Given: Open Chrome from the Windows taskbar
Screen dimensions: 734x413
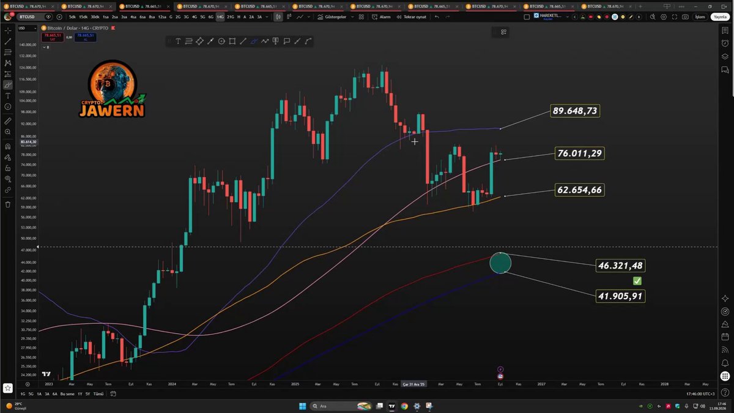Looking at the screenshot, I should 404,406.
